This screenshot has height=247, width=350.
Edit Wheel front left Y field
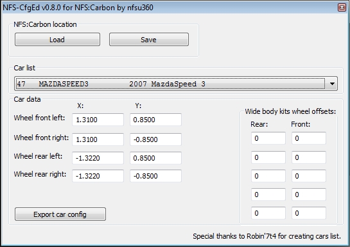[155, 120]
